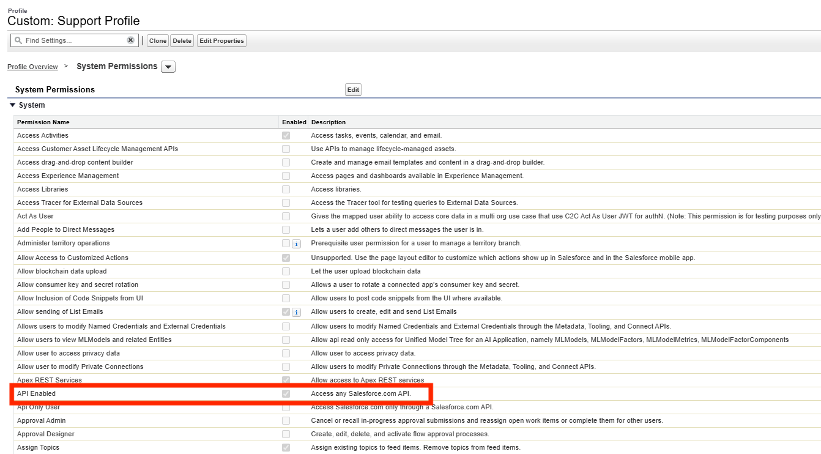The image size is (821, 454).
Task: Toggle Apex REST Services checkbox
Action: pyautogui.click(x=286, y=380)
